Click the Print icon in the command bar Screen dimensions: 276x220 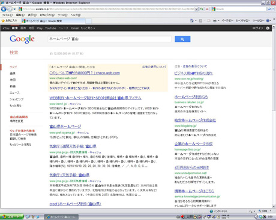[215, 21]
